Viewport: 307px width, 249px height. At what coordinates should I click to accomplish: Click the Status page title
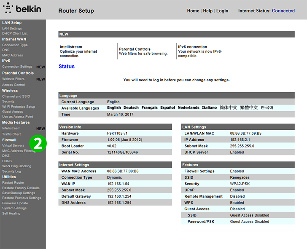click(67, 67)
